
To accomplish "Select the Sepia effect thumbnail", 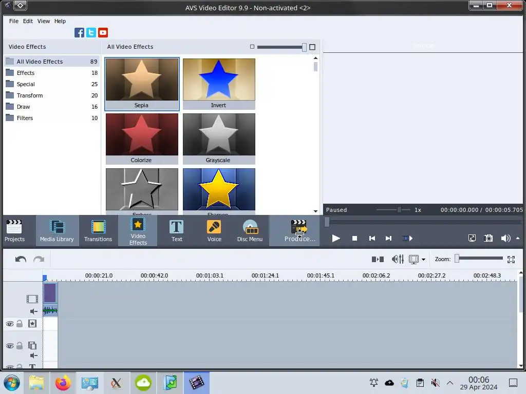I will coord(142,84).
